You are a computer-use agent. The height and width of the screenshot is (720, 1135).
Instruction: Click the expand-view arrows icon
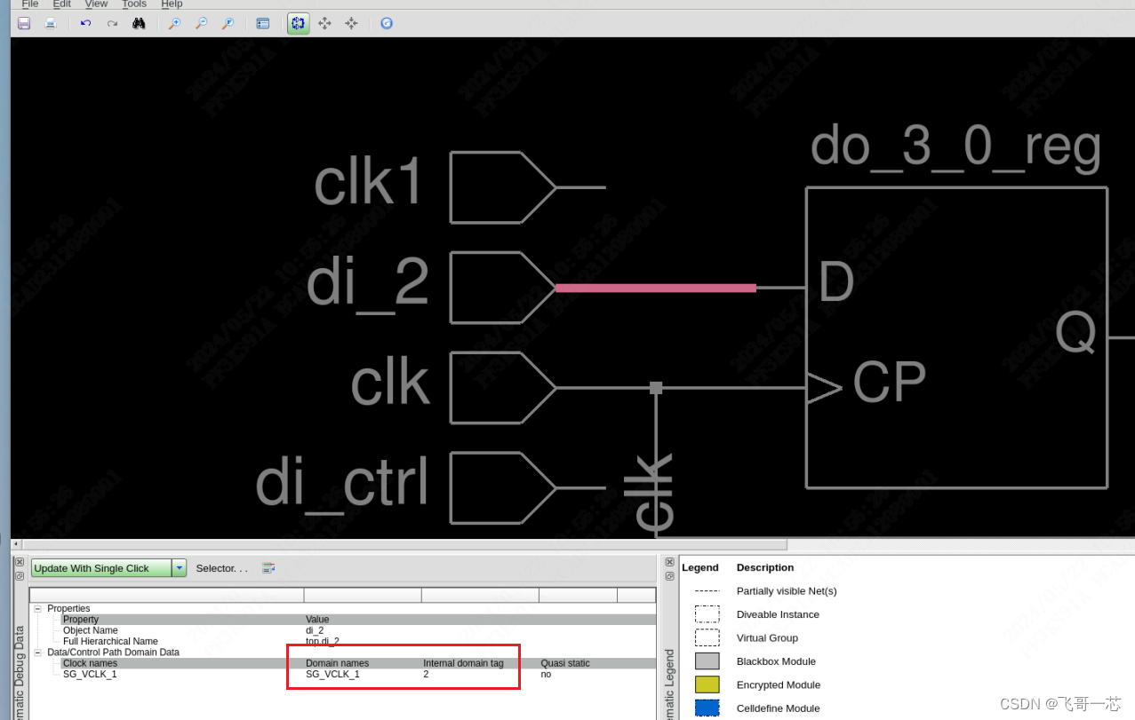(324, 23)
